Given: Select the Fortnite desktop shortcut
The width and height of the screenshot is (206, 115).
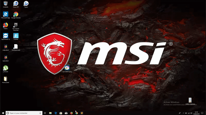Looking at the screenshot, I should [x=16, y=36].
